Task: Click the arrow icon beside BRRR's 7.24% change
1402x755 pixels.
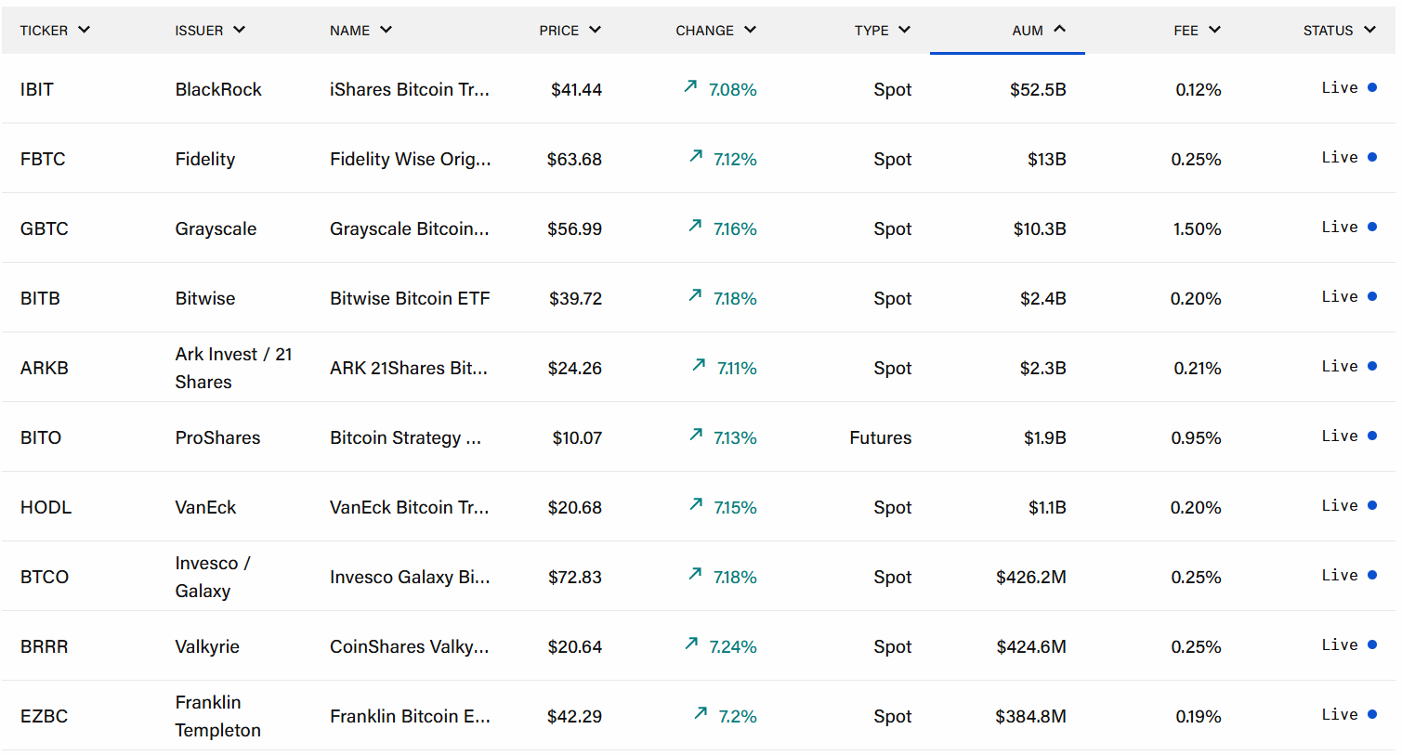Action: point(691,644)
